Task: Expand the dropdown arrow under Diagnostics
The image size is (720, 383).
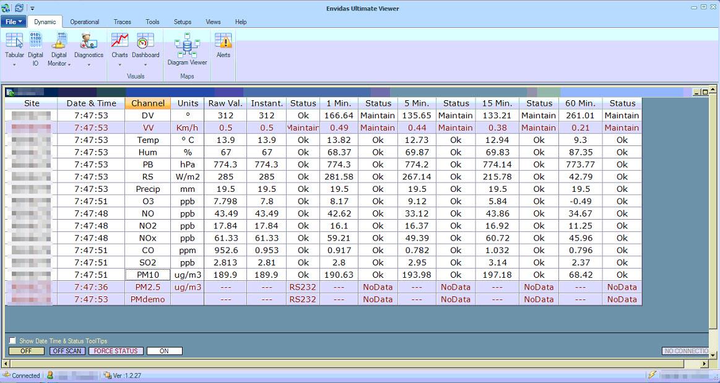Action: pos(89,64)
